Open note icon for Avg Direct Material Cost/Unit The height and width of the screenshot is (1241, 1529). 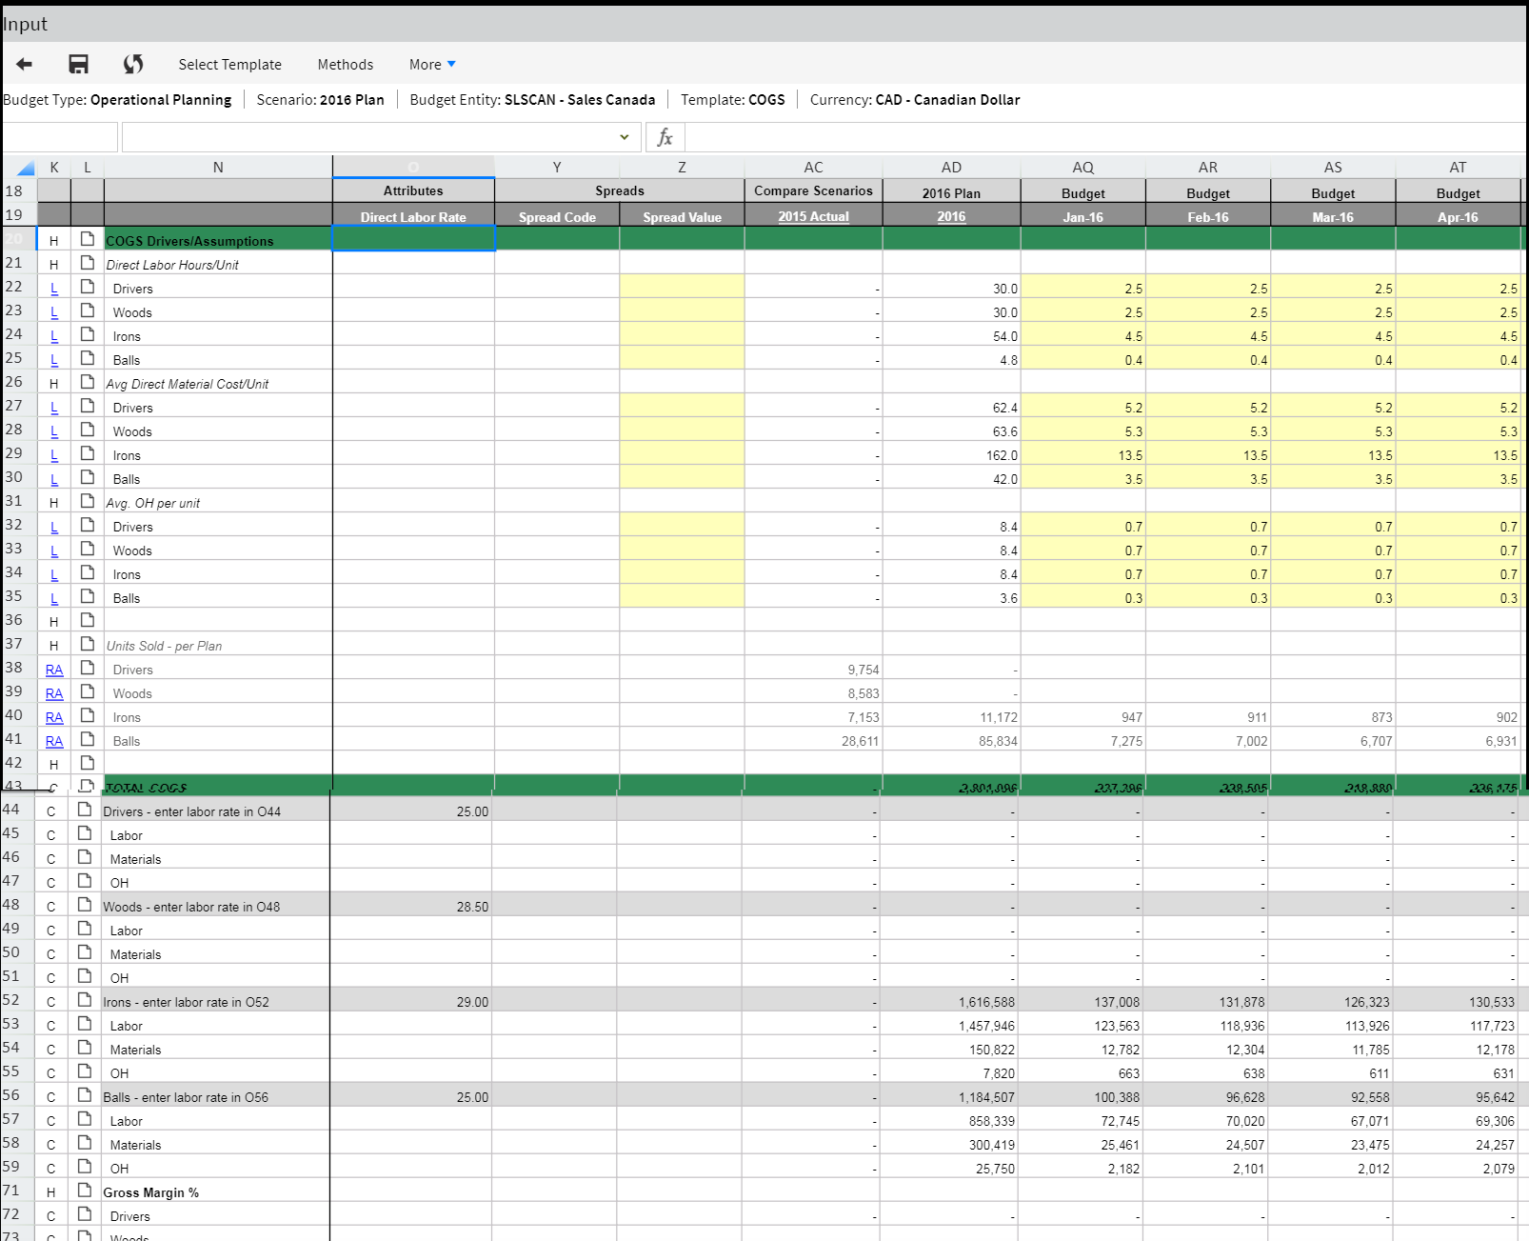click(x=88, y=382)
